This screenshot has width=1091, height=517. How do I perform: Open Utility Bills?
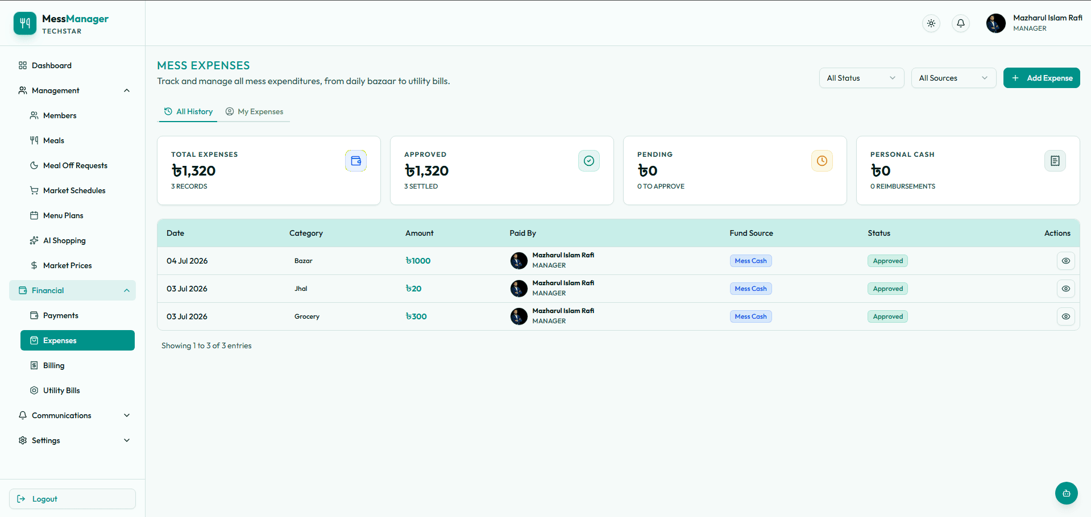click(x=77, y=390)
